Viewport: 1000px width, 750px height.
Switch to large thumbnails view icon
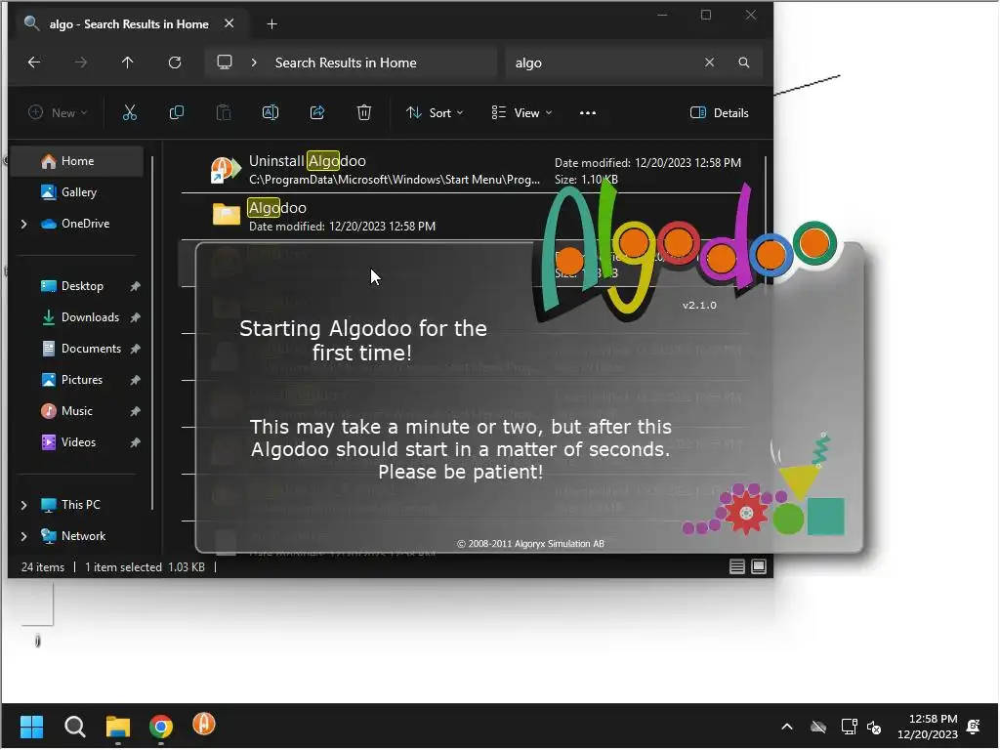759,567
